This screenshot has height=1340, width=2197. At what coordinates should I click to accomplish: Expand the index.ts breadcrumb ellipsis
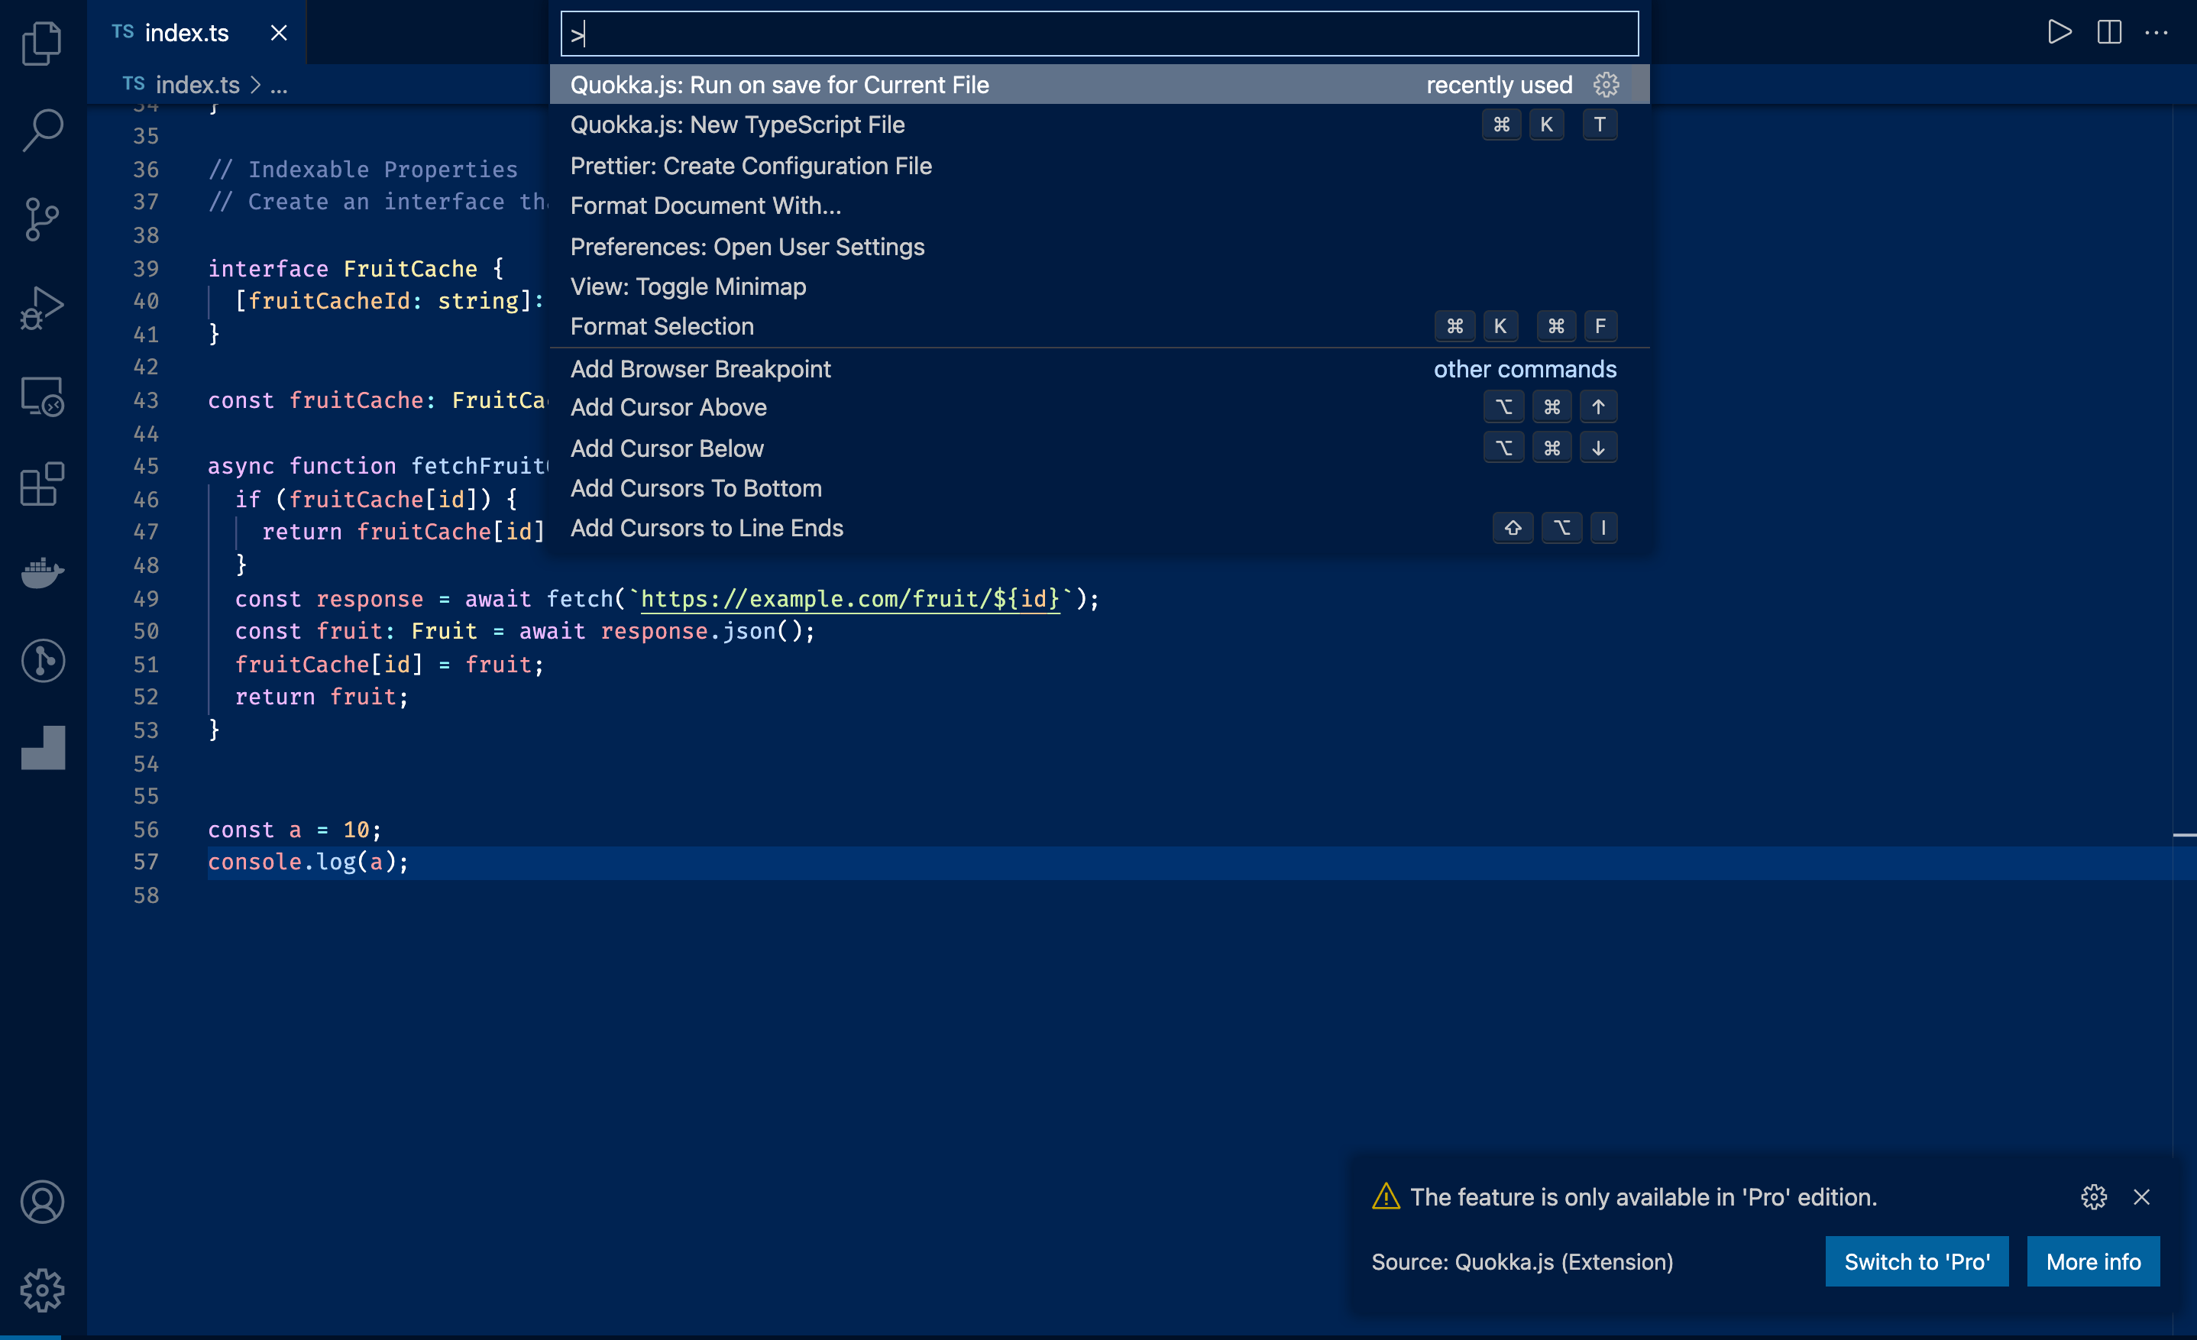click(x=279, y=85)
